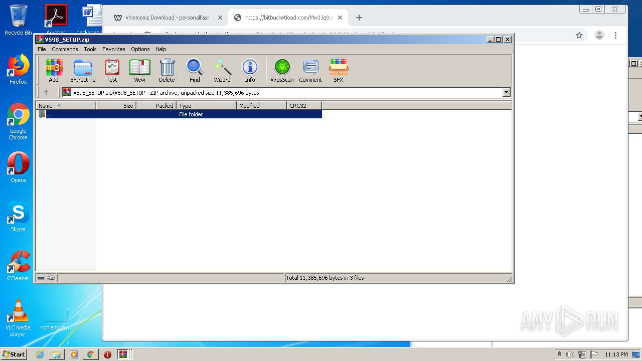The width and height of the screenshot is (642, 361).
Task: Click the Extract To toolbar icon
Action: (x=83, y=70)
